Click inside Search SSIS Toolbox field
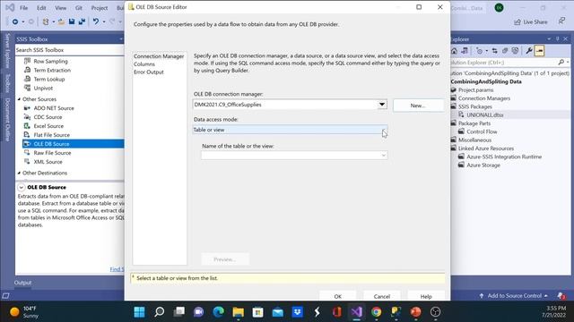Screen dimensions: 574x322 pos(70,50)
